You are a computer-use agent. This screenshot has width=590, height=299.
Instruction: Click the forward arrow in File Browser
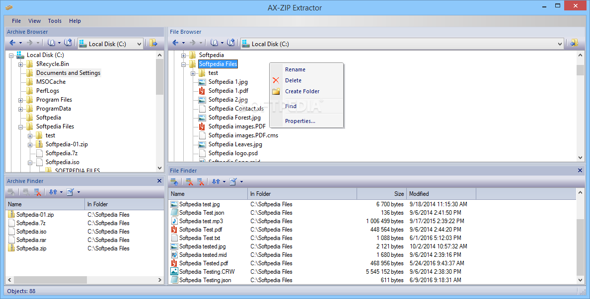(192, 43)
